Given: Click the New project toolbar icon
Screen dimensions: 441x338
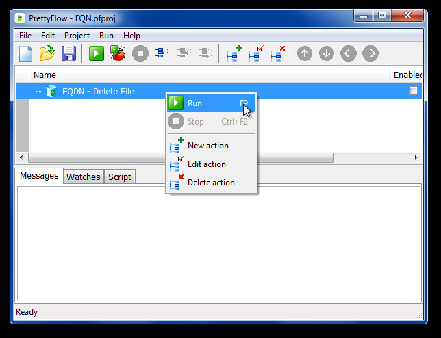Looking at the screenshot, I should (25, 53).
